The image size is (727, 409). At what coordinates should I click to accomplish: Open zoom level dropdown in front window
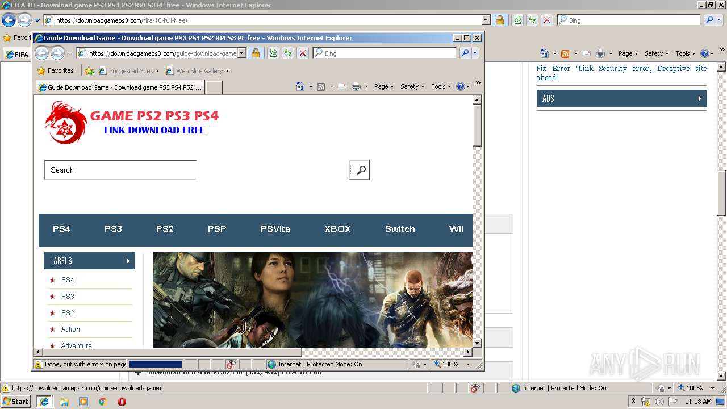[468, 364]
